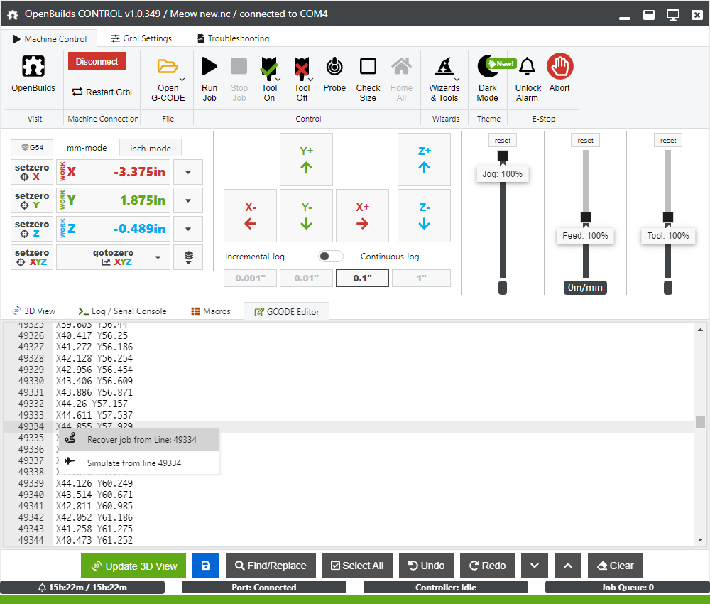Image resolution: width=710 pixels, height=604 pixels.
Task: Click Restart Grbl
Action: click(x=102, y=92)
